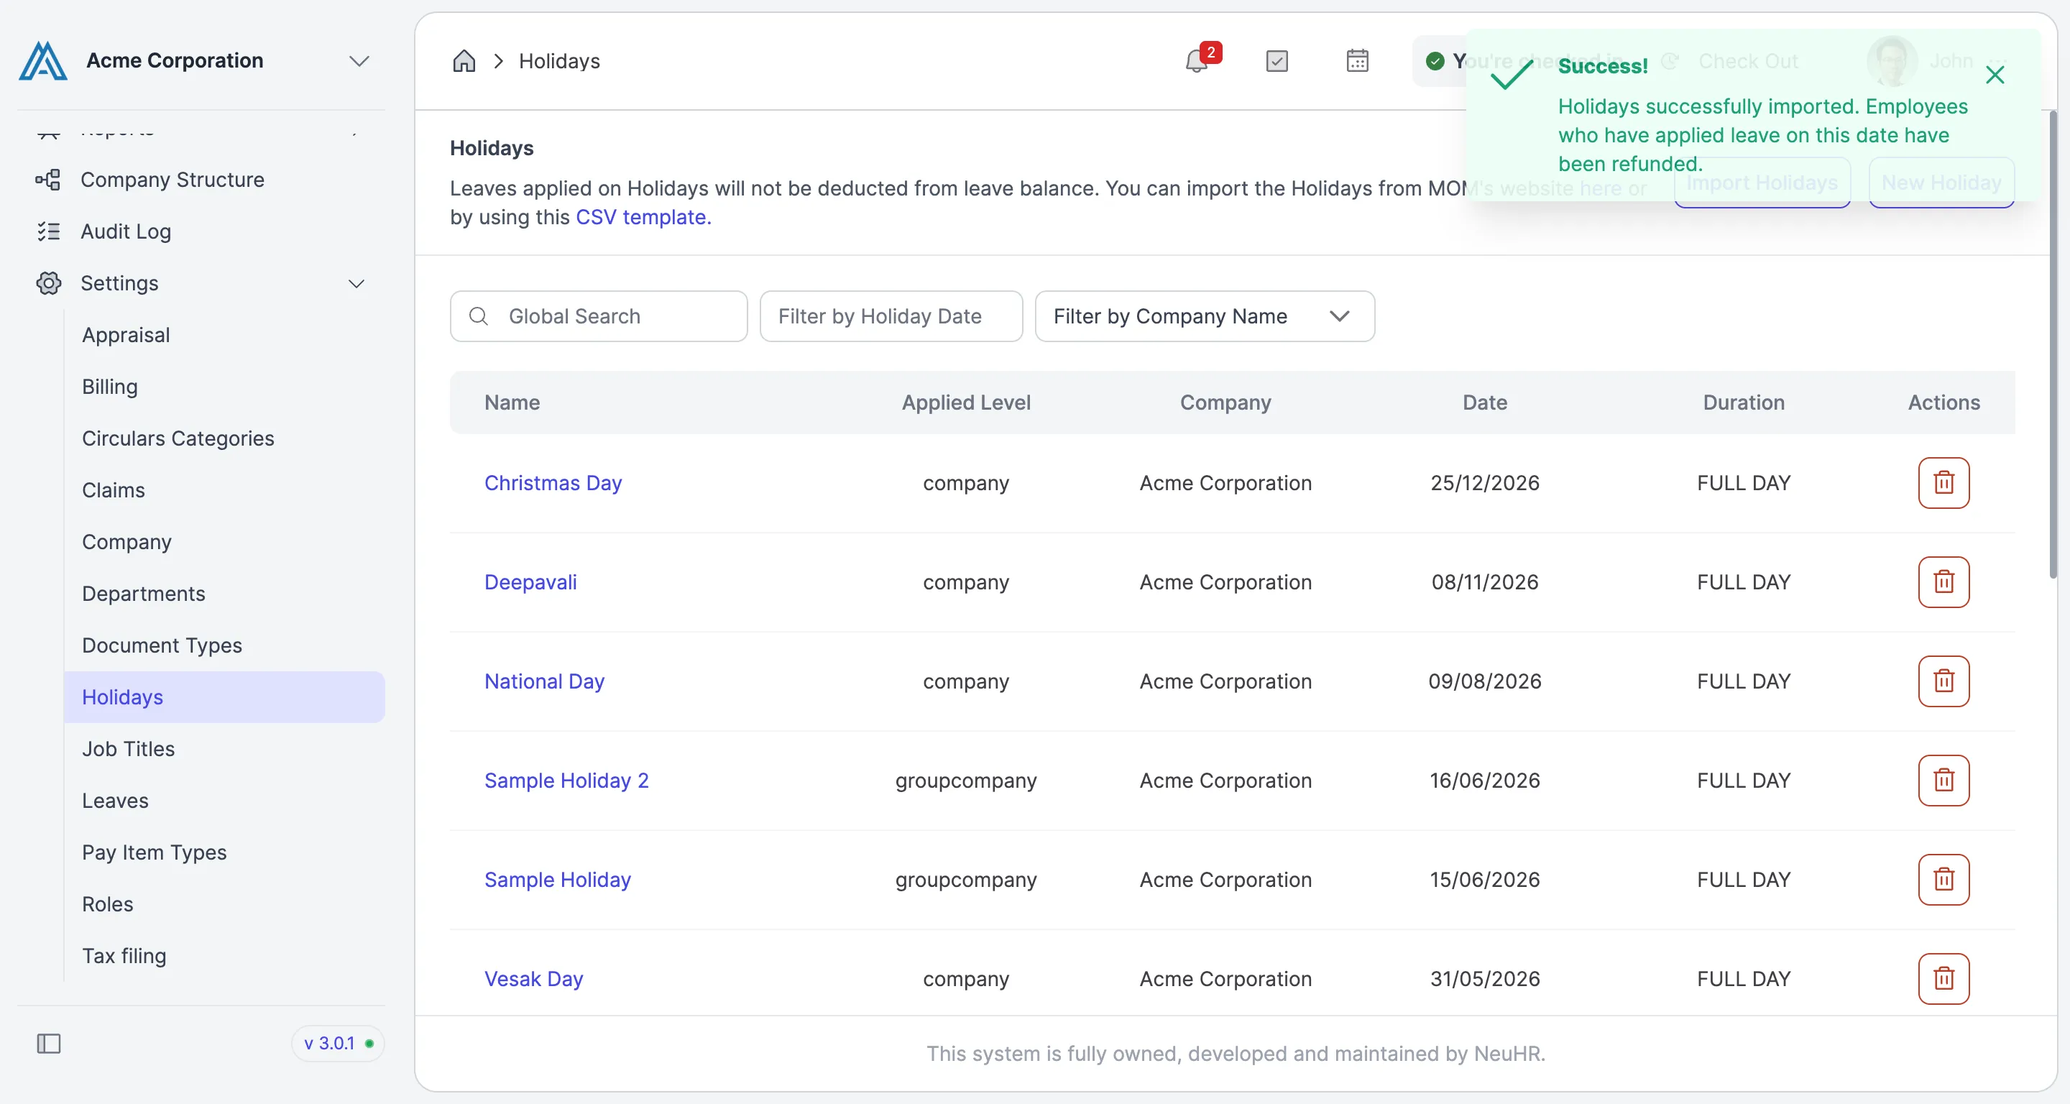
Task: Open Tax filing settings
Action: 124,955
